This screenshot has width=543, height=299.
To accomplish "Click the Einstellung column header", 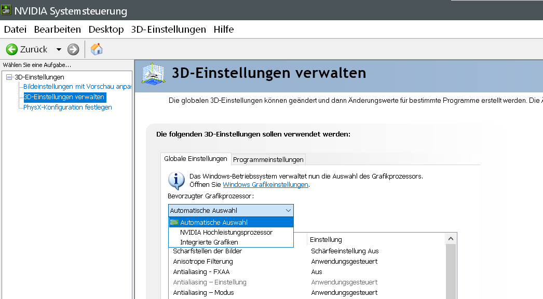I will point(376,239).
